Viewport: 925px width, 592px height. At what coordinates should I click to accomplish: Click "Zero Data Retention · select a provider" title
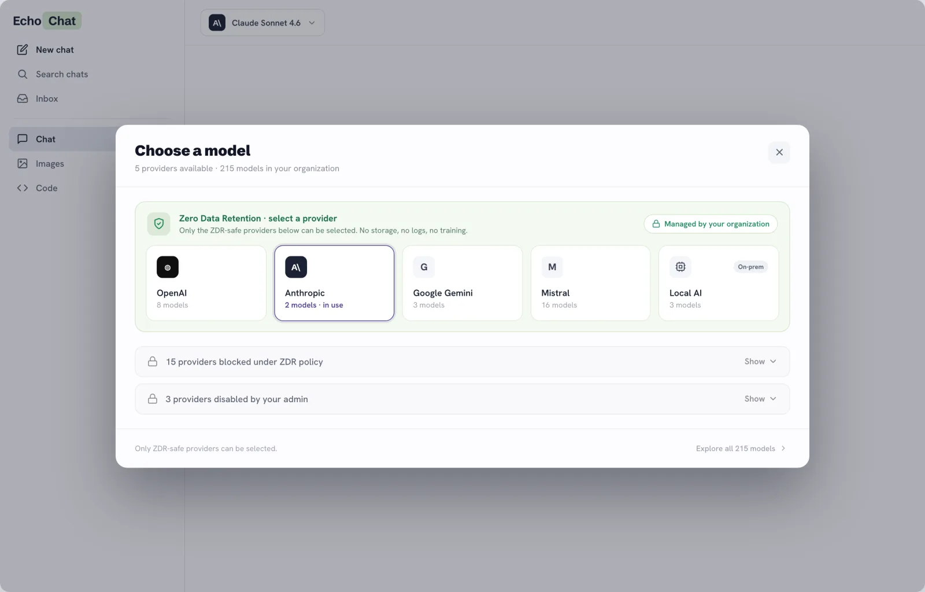point(258,218)
